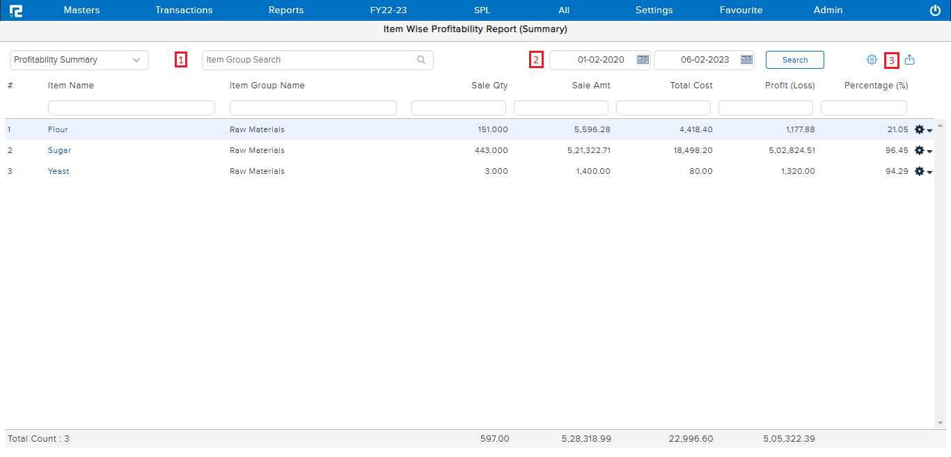The image size is (951, 457).
Task: Open the calendar for the start date
Action: [x=643, y=60]
